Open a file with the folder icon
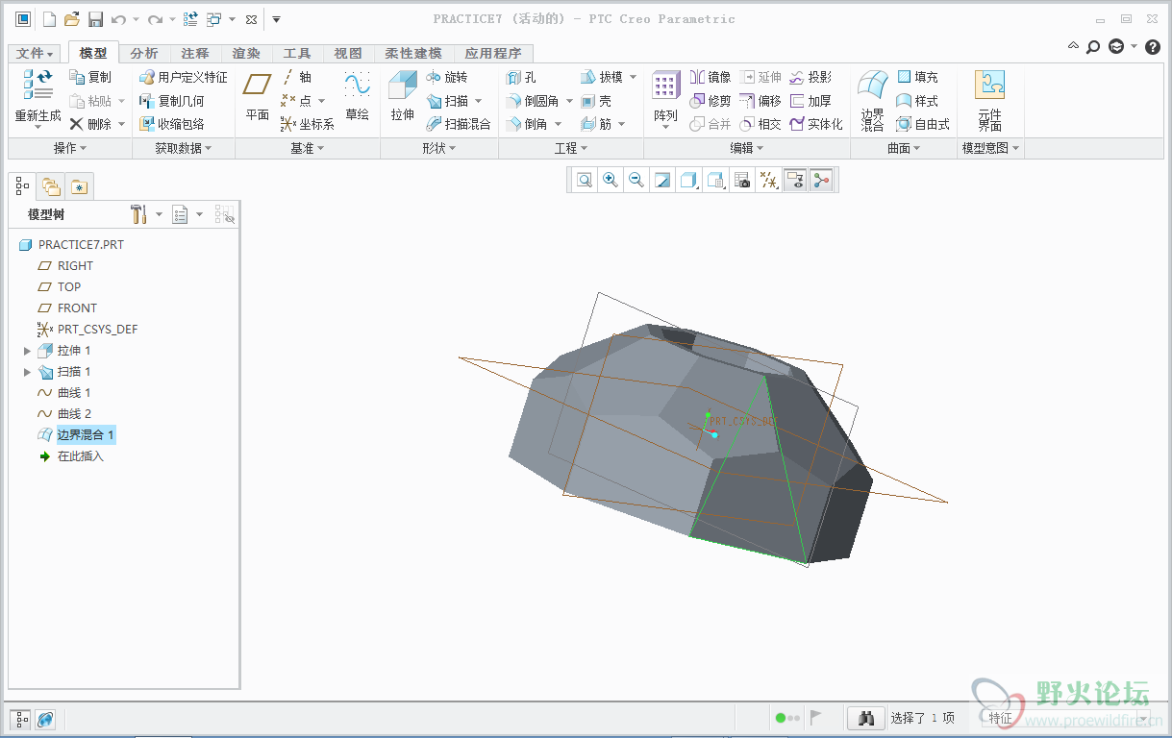Viewport: 1172px width, 738px height. [72, 19]
